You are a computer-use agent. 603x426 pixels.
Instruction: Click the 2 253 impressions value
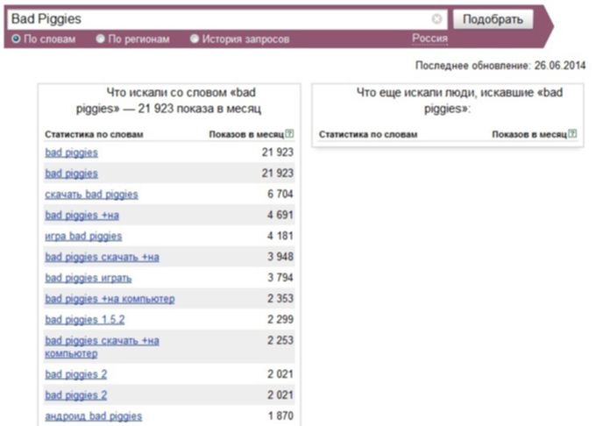pyautogui.click(x=280, y=340)
